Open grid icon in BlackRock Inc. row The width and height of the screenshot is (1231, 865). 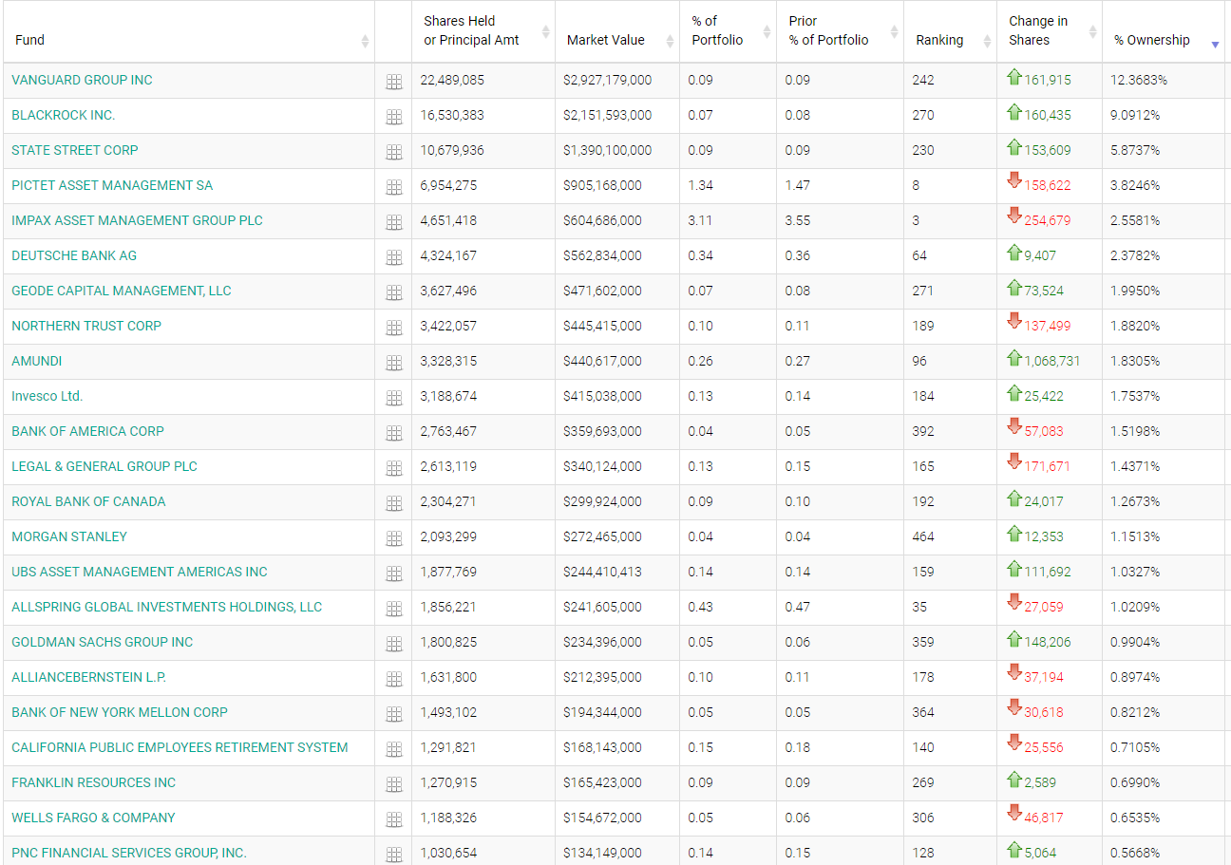point(394,117)
